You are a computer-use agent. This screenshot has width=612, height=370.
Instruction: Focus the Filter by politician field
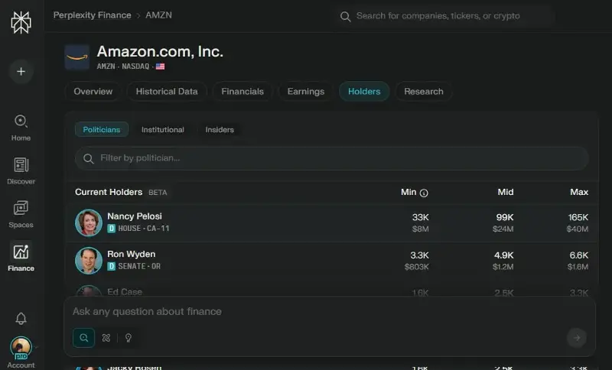pyautogui.click(x=332, y=158)
